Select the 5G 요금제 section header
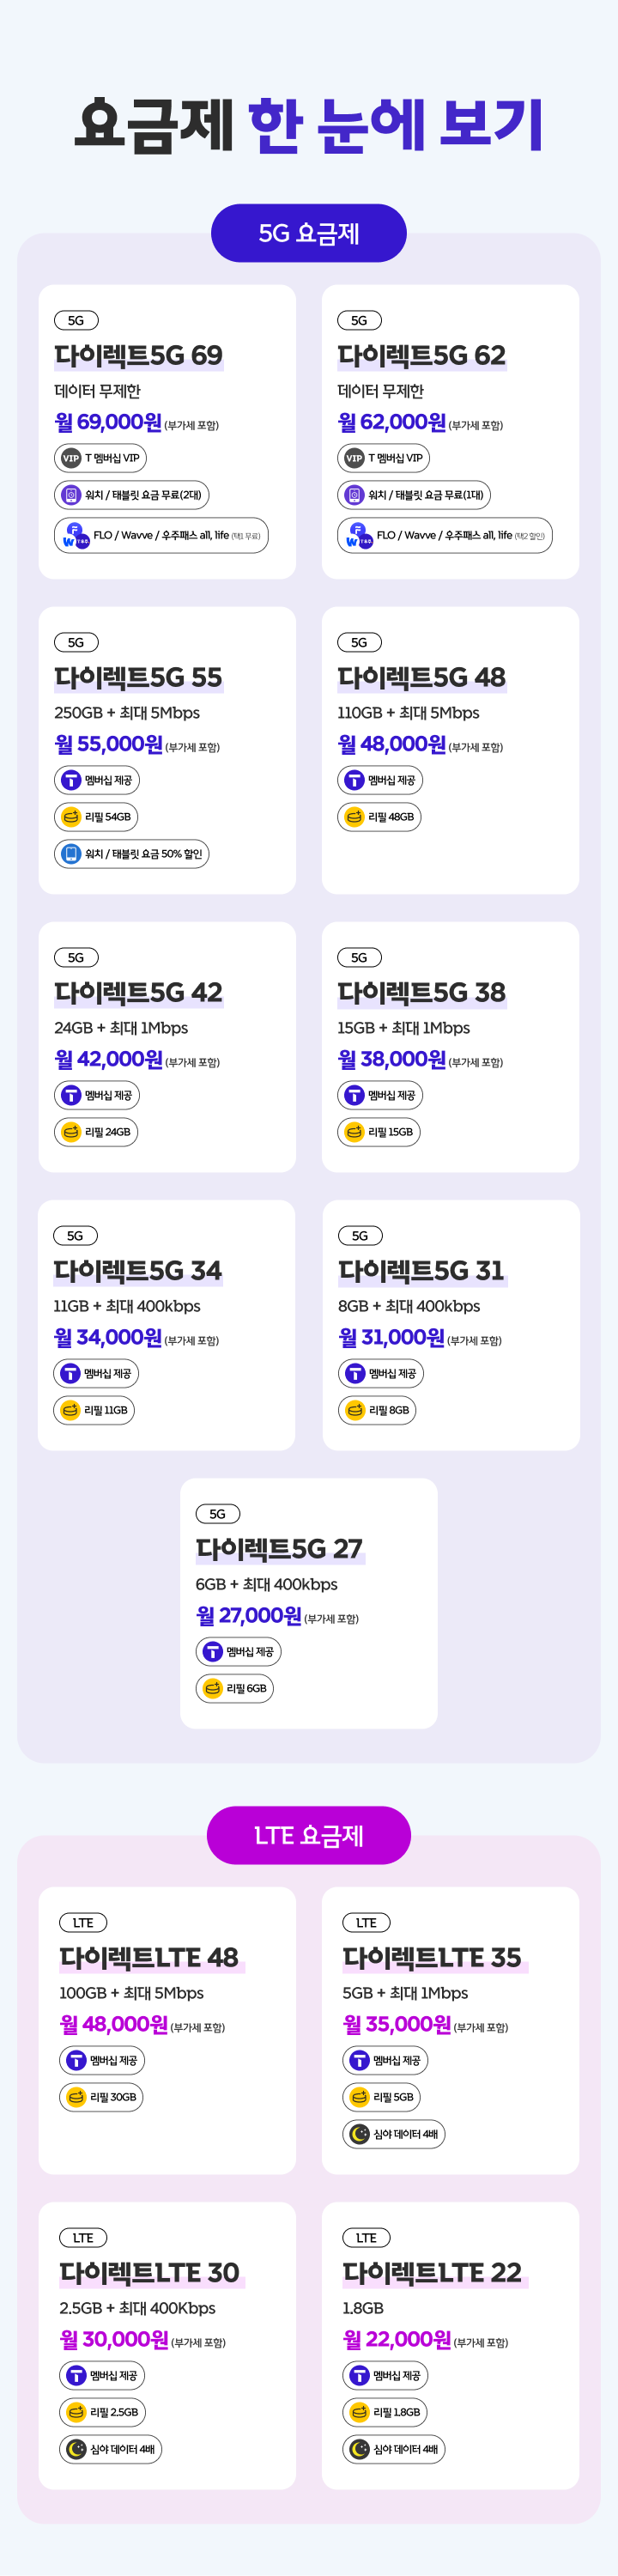Screen dimensions: 618x2576 [x=309, y=233]
